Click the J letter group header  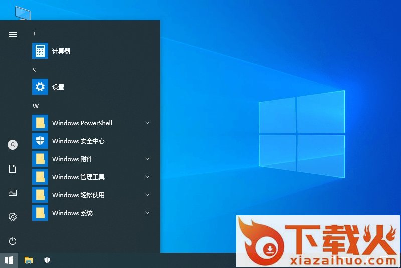(x=34, y=34)
